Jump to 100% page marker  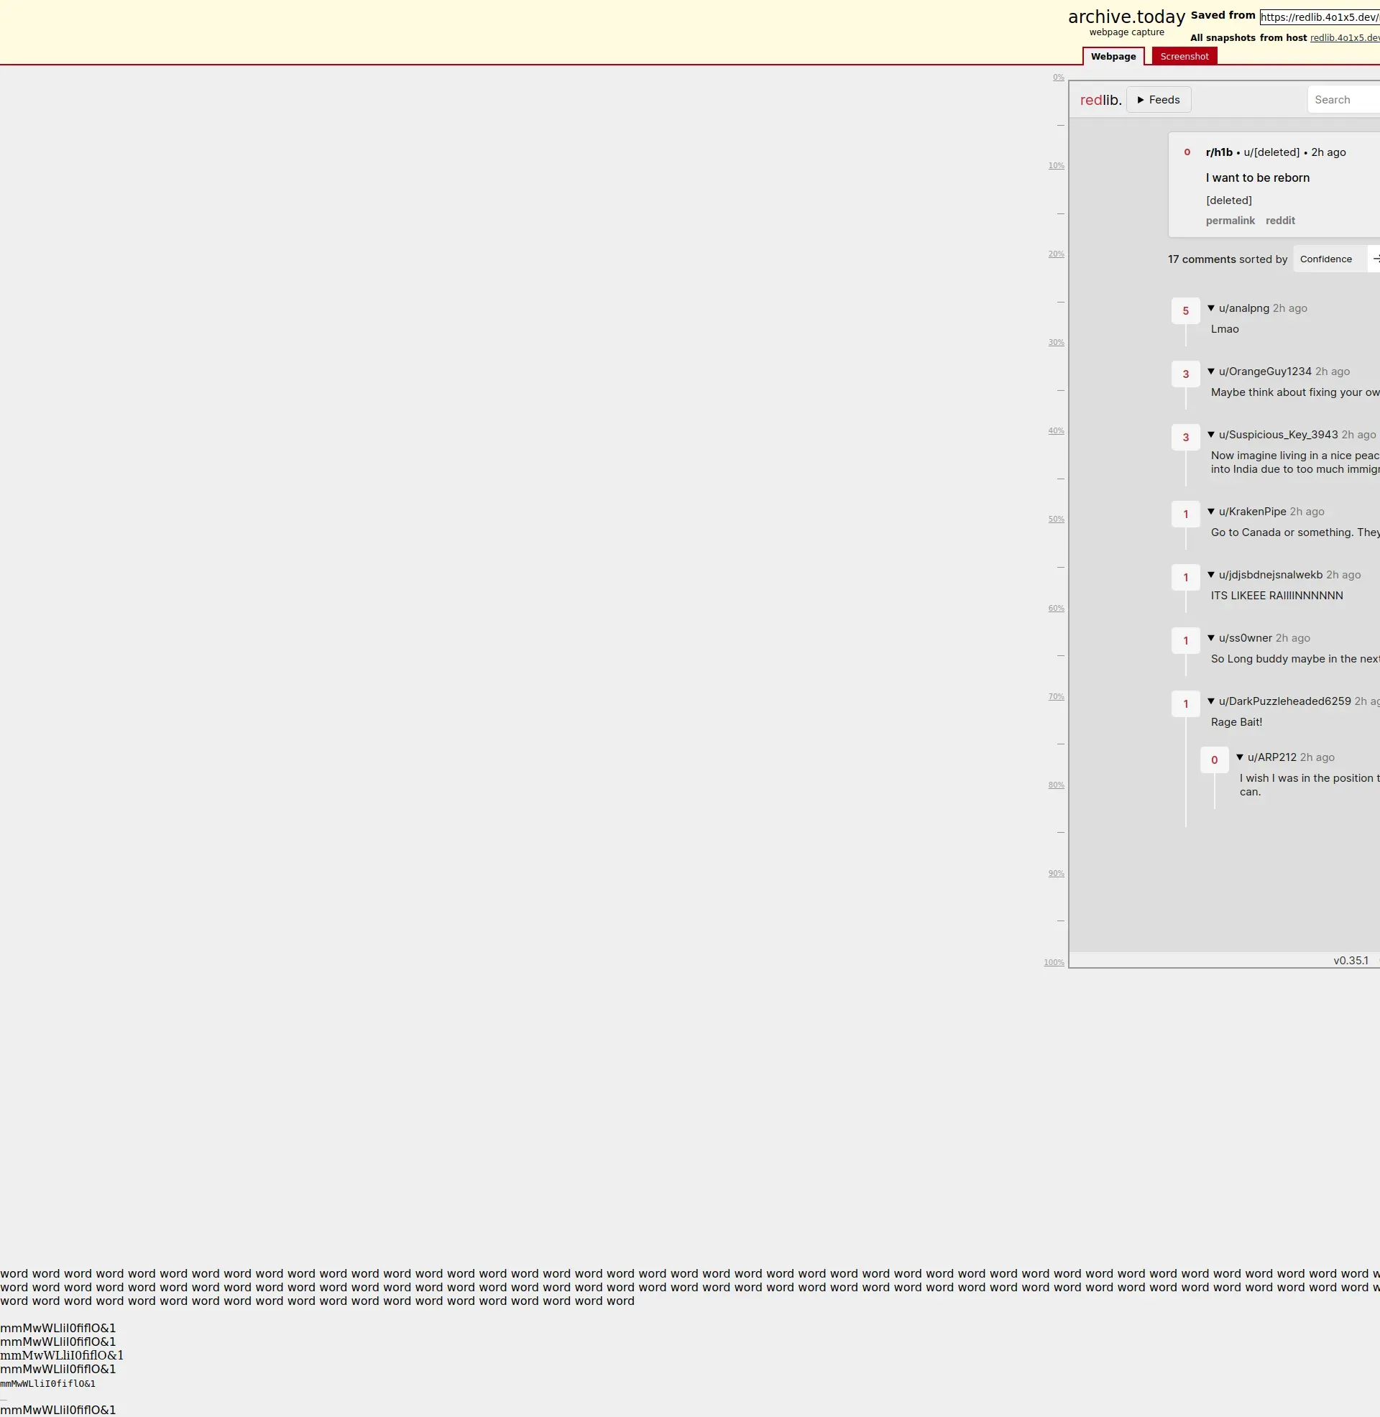pyautogui.click(x=1053, y=963)
